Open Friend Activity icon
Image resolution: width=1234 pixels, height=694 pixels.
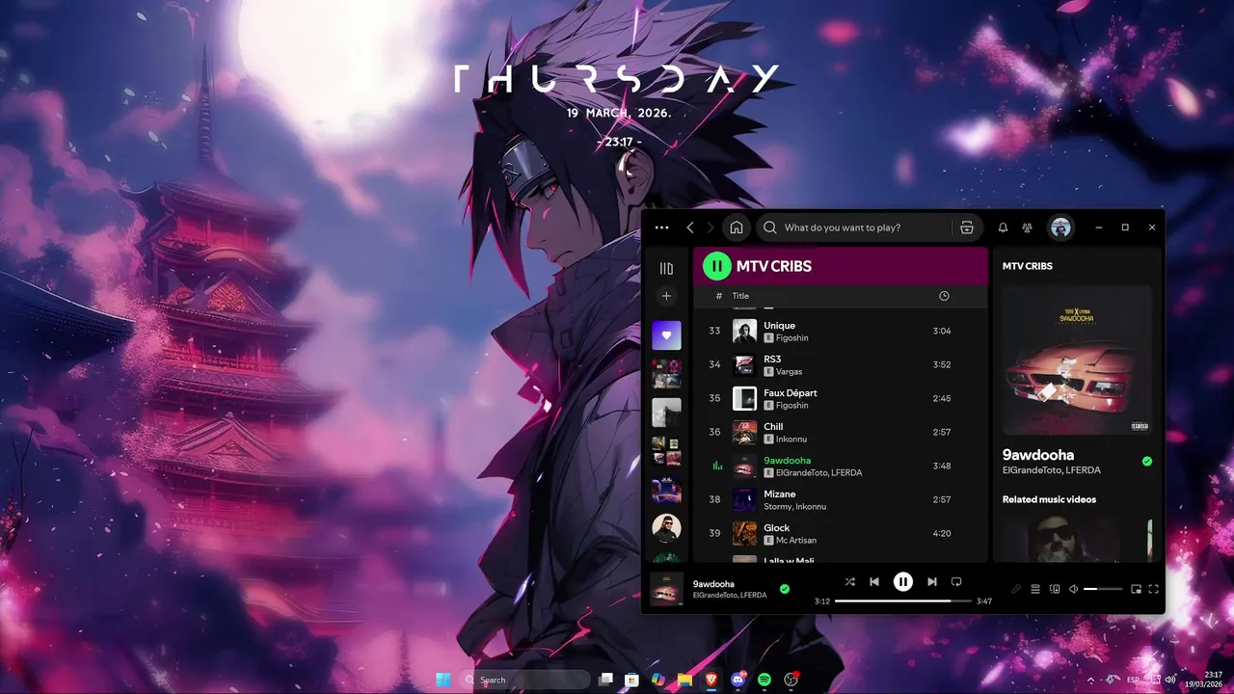click(1028, 227)
